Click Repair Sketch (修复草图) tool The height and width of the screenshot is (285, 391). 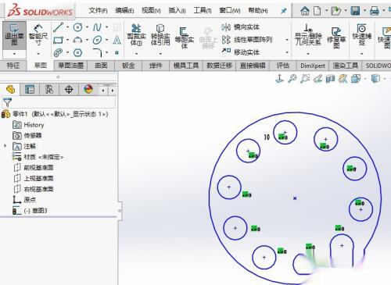(x=336, y=37)
